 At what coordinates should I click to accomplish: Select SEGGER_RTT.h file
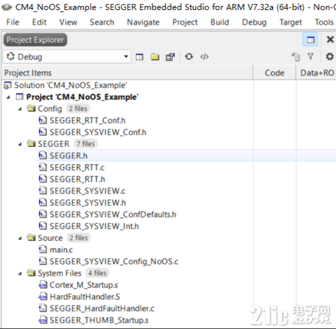pos(77,179)
